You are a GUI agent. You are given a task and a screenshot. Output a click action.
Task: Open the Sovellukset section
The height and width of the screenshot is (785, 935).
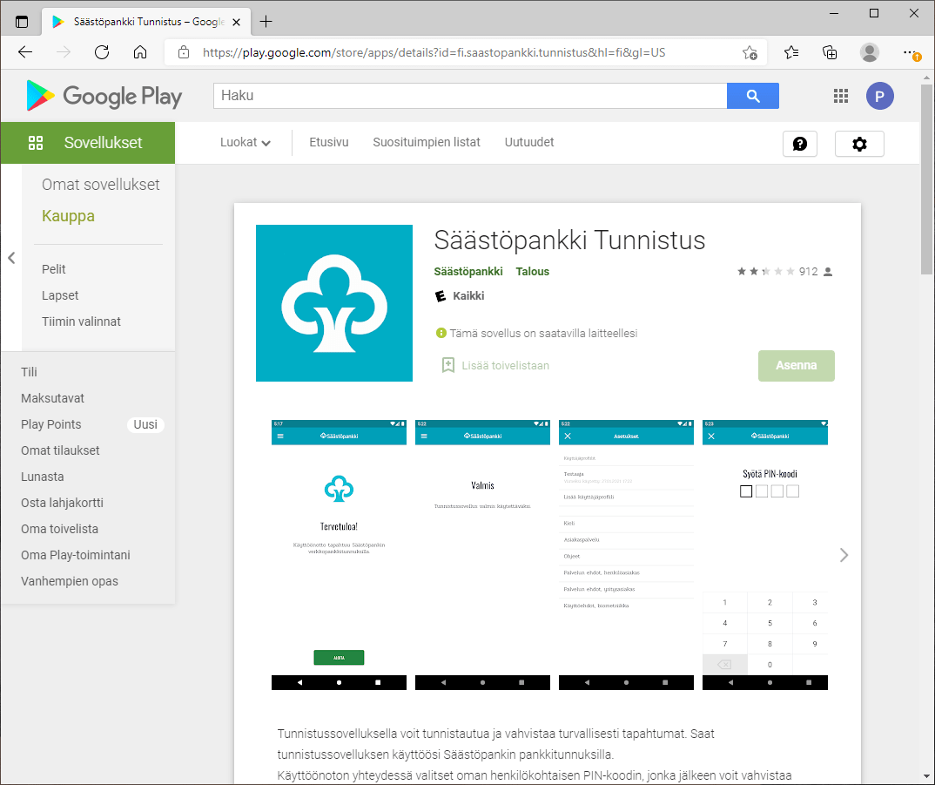tap(88, 143)
